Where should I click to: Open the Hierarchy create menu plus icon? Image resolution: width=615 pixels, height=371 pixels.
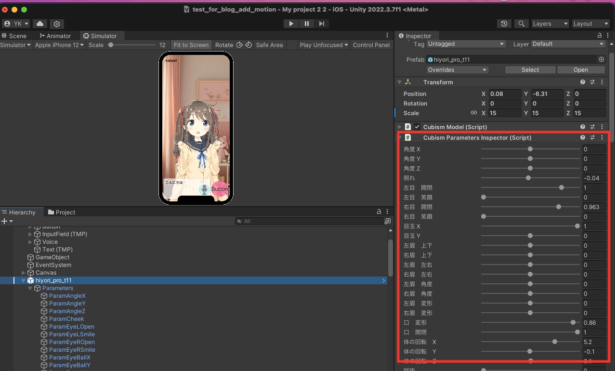click(4, 221)
